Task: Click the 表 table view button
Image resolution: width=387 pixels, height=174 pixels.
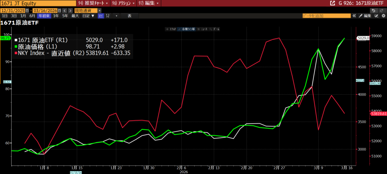Action: pos(129,16)
